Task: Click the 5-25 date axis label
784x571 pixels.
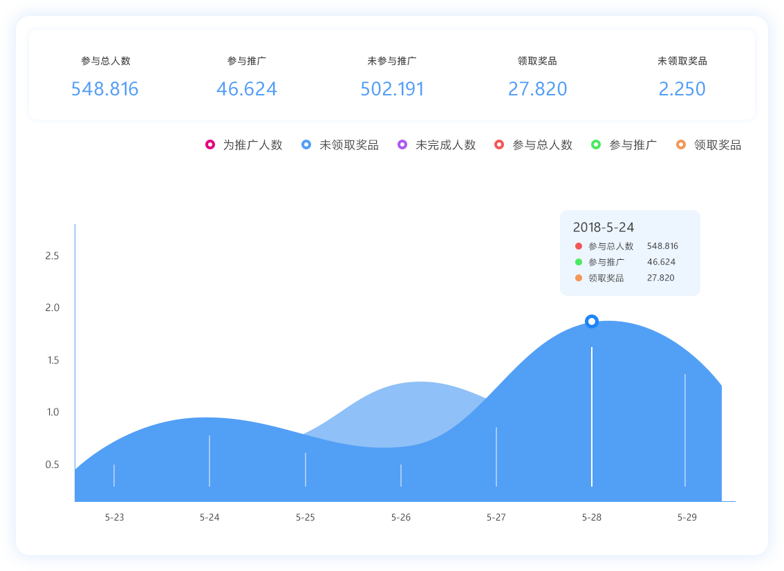Action: pyautogui.click(x=305, y=518)
